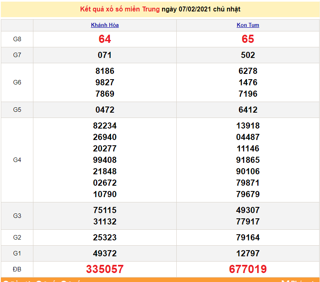Select G3 number 49307
The height and width of the screenshot is (282, 320).
(x=248, y=210)
